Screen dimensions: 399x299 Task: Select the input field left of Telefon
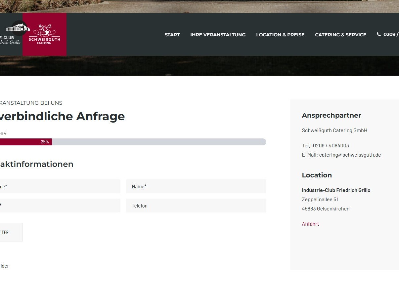tap(60, 206)
